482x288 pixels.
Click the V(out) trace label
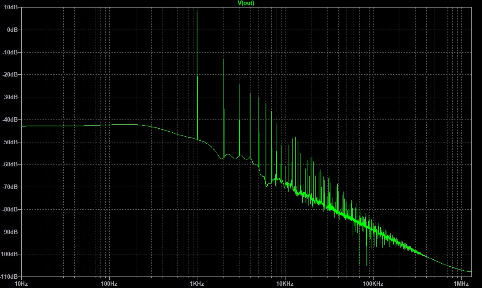(x=246, y=3)
